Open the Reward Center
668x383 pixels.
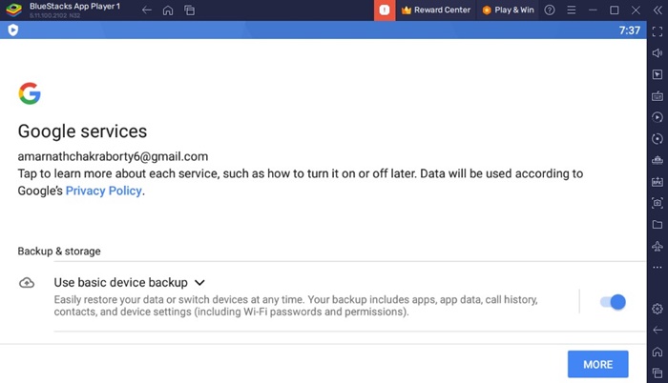pyautogui.click(x=436, y=10)
